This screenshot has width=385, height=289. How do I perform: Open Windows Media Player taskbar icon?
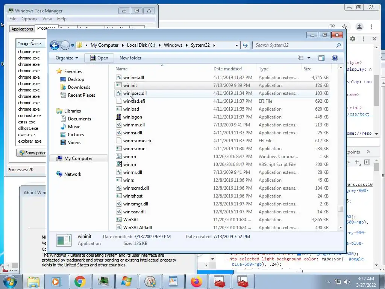[56, 281]
